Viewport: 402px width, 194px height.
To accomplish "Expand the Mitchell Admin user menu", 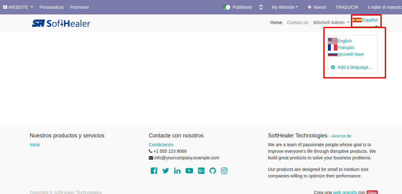I will tap(331, 22).
